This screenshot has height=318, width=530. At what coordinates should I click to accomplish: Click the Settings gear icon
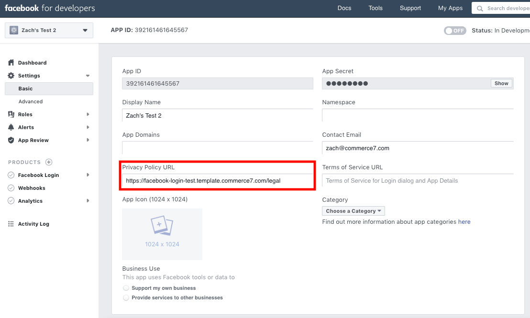(11, 76)
